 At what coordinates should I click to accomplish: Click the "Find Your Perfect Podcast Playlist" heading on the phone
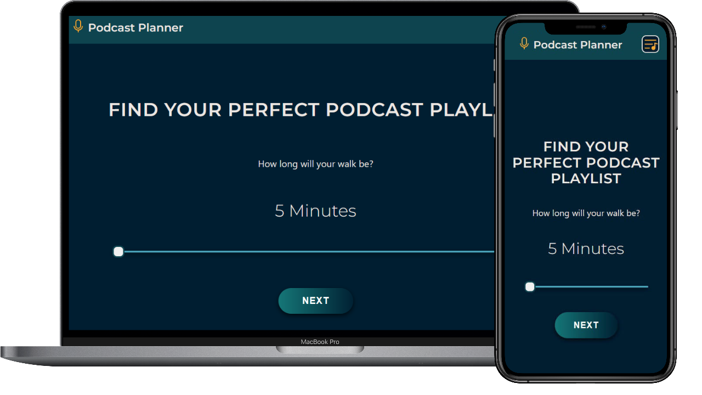(586, 162)
